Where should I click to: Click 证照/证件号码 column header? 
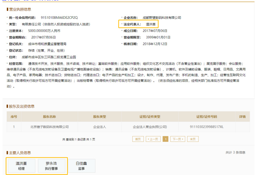[207, 117]
